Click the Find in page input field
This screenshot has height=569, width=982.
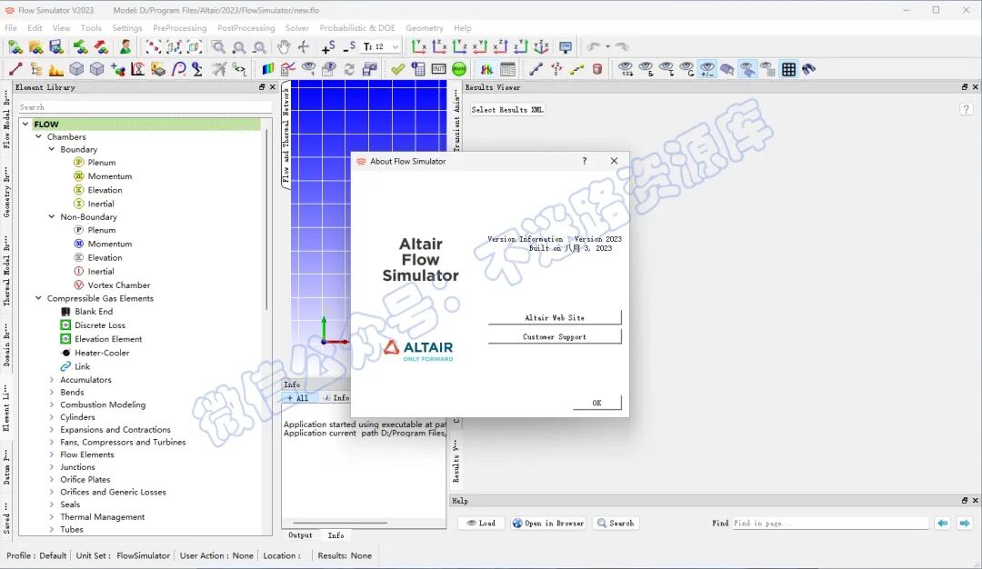coord(830,523)
